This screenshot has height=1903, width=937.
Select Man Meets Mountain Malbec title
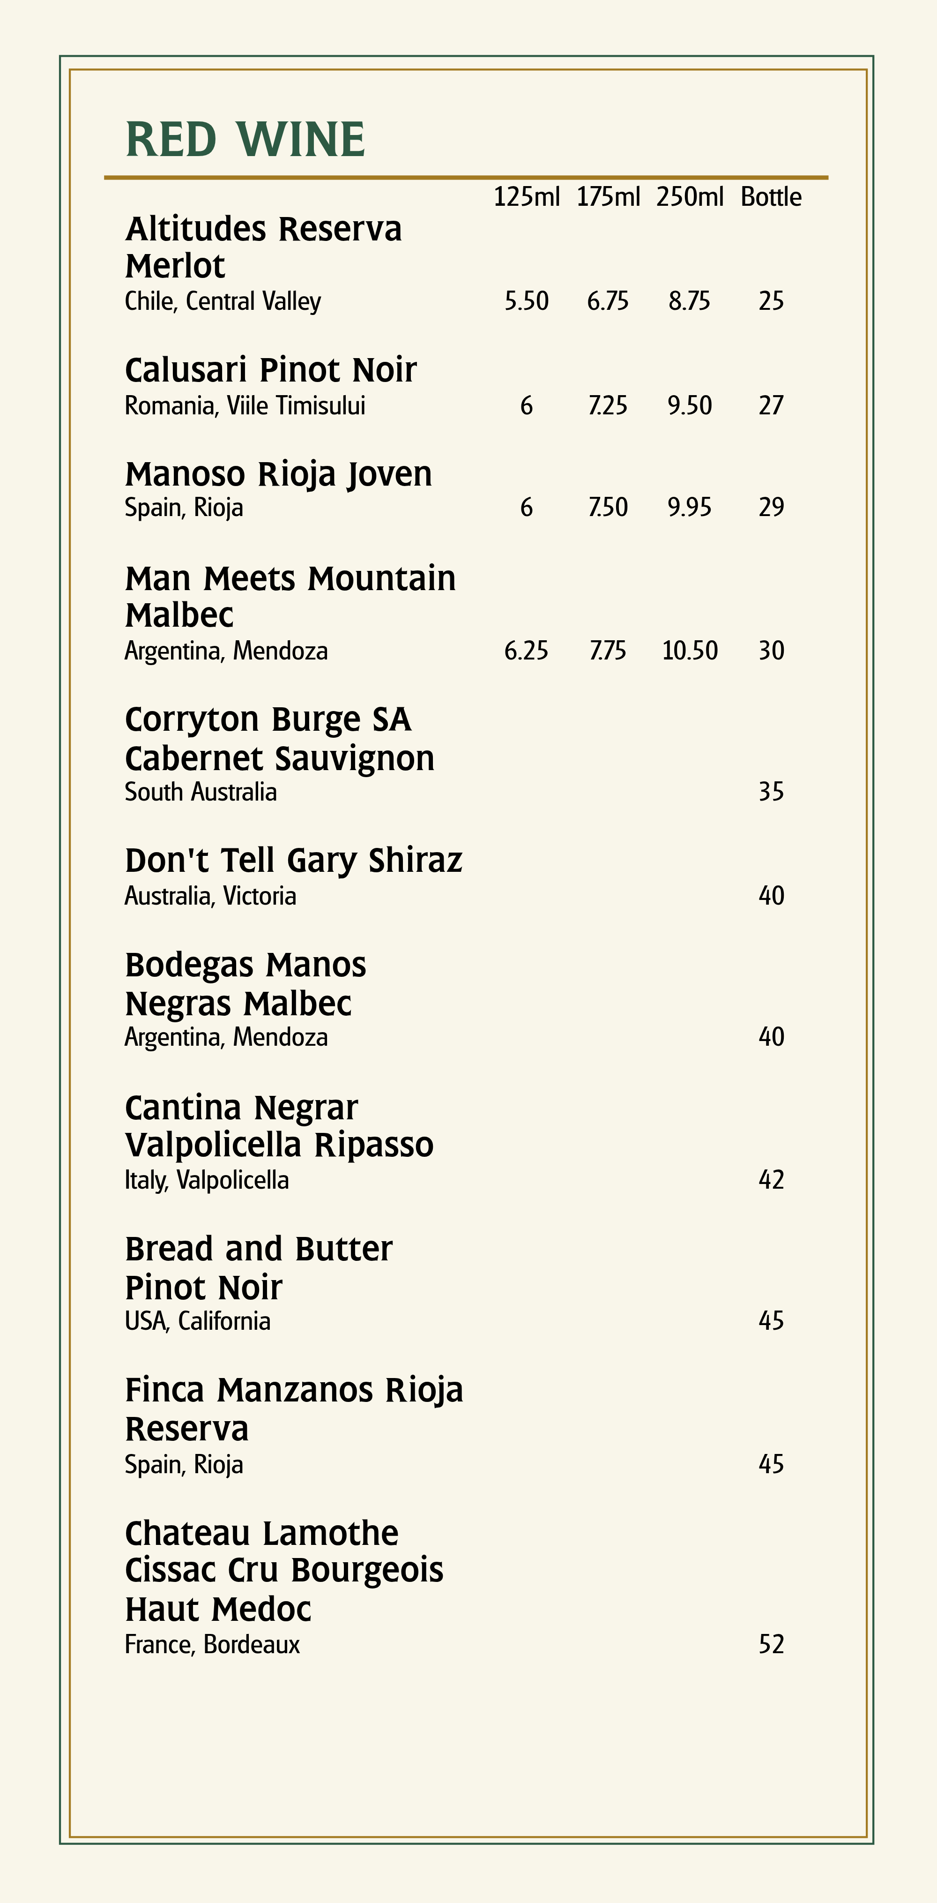click(290, 597)
